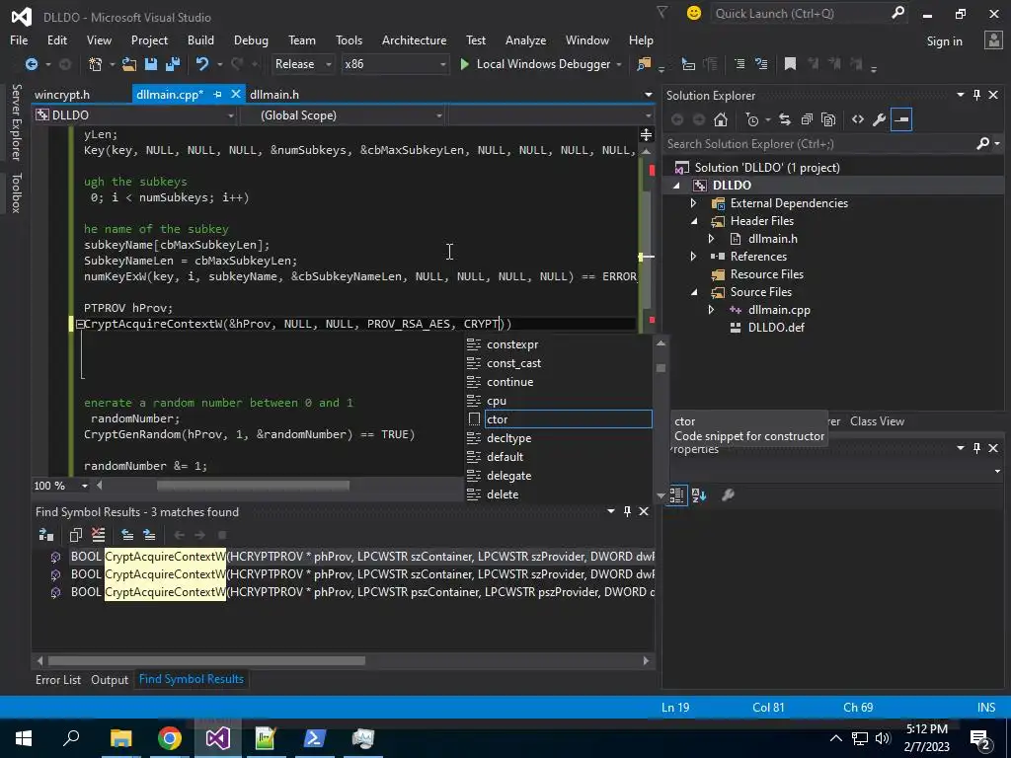Click the feedback smiley face icon
The height and width of the screenshot is (758, 1011).
tap(694, 13)
